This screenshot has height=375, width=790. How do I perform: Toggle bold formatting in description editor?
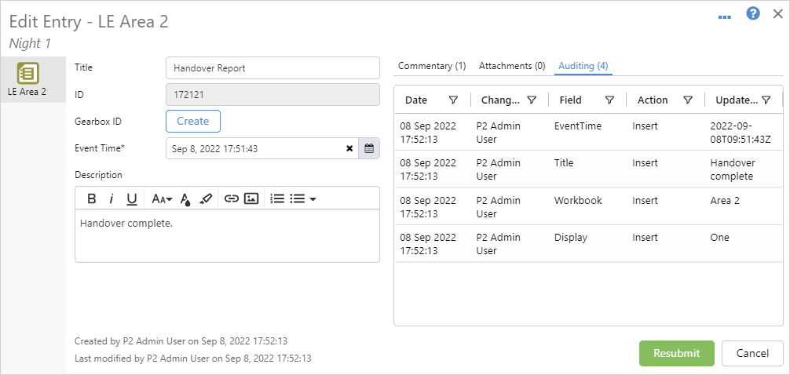[x=91, y=199]
